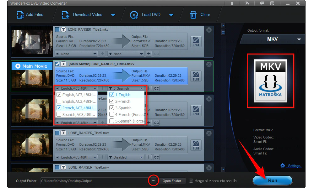Open feedback speech bubble icon
This screenshot has height=188, width=314.
point(262,3)
